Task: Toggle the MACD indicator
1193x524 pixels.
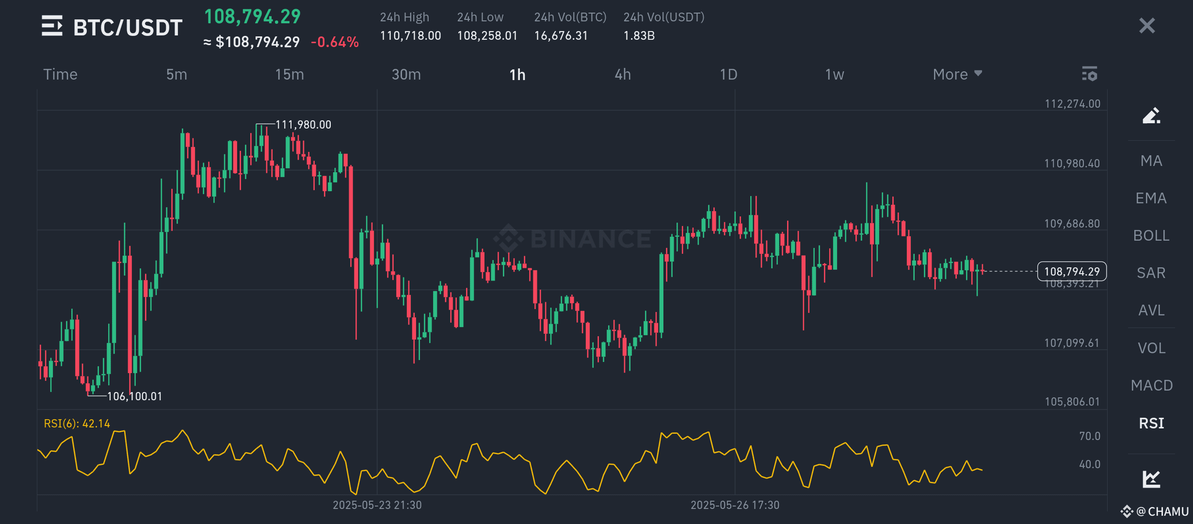Action: (x=1151, y=385)
